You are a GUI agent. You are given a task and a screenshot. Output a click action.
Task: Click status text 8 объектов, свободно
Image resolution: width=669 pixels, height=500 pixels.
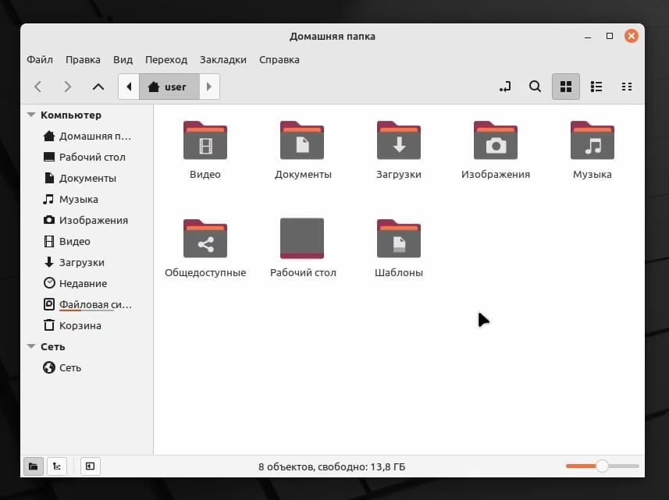coord(332,466)
